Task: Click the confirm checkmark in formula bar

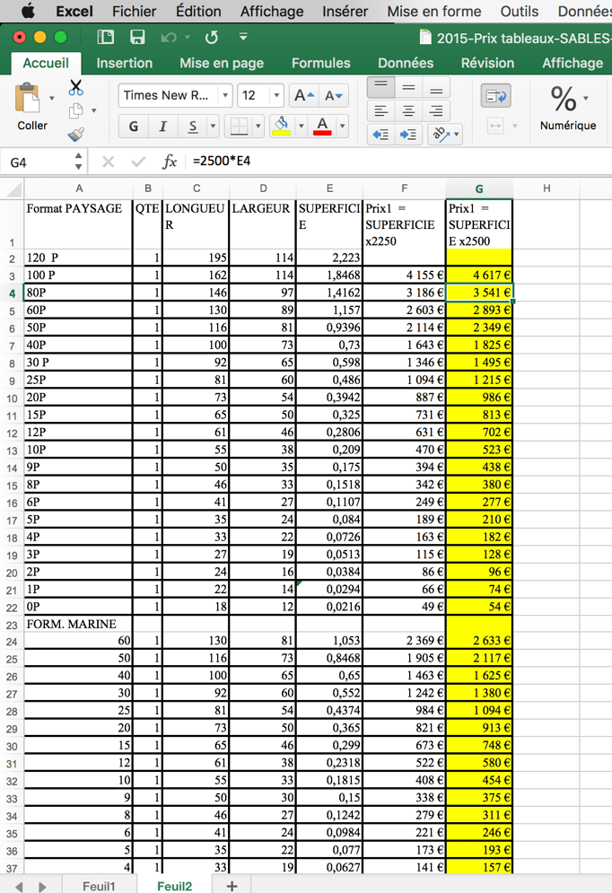Action: [138, 162]
